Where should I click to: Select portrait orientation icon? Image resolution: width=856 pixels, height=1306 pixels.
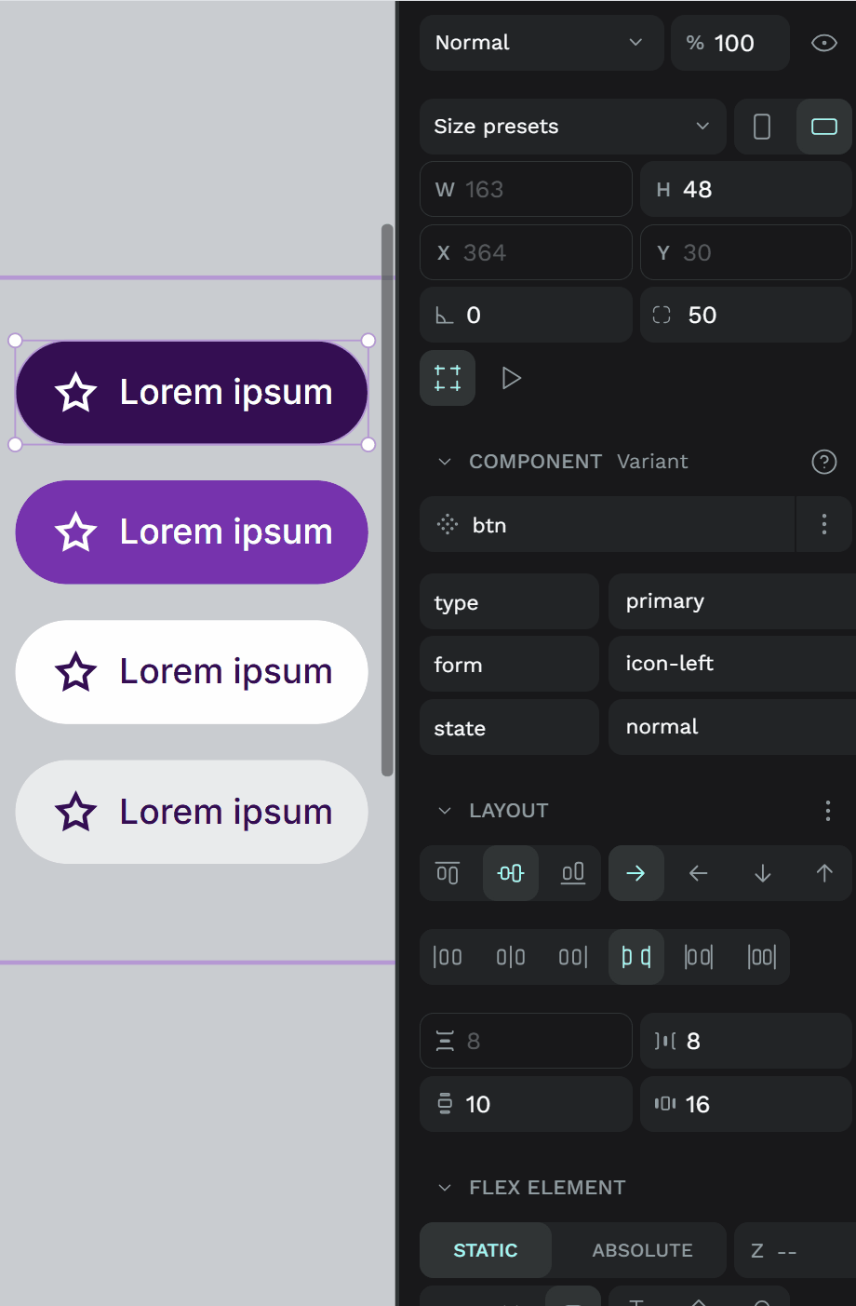point(761,127)
